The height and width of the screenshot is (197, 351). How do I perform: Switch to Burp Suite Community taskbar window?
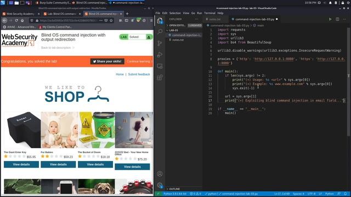53,3
